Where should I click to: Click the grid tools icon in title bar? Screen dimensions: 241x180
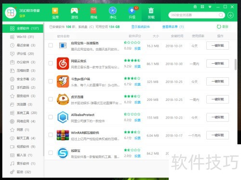pyautogui.click(x=202, y=7)
